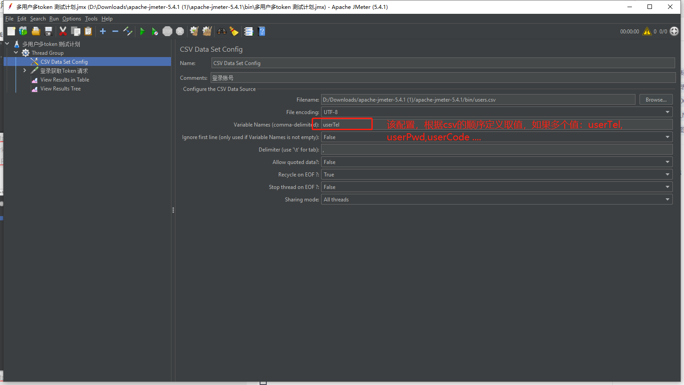The height and width of the screenshot is (385, 684).
Task: Open the File menu
Action: coord(9,19)
